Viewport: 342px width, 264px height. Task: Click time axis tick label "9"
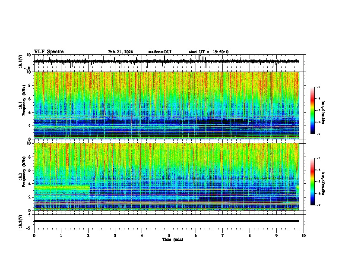(x=276, y=236)
